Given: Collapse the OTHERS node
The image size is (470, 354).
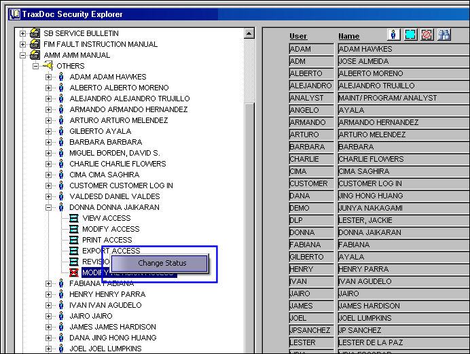Looking at the screenshot, I should [x=36, y=66].
